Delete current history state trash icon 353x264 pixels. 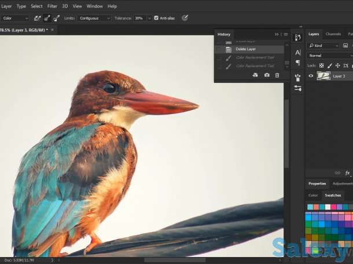point(277,75)
